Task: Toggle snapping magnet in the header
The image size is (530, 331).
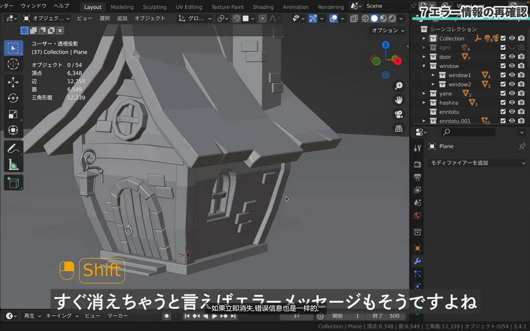Action: [236, 18]
